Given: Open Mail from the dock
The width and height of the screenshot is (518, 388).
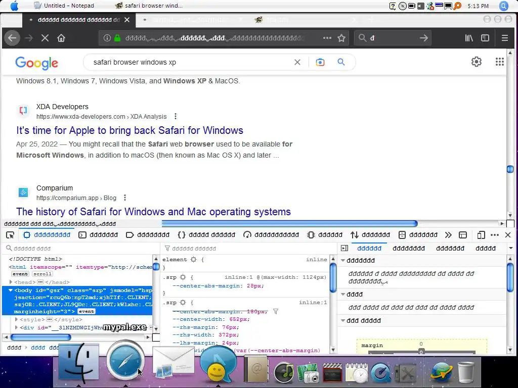Looking at the screenshot, I should [173, 362].
